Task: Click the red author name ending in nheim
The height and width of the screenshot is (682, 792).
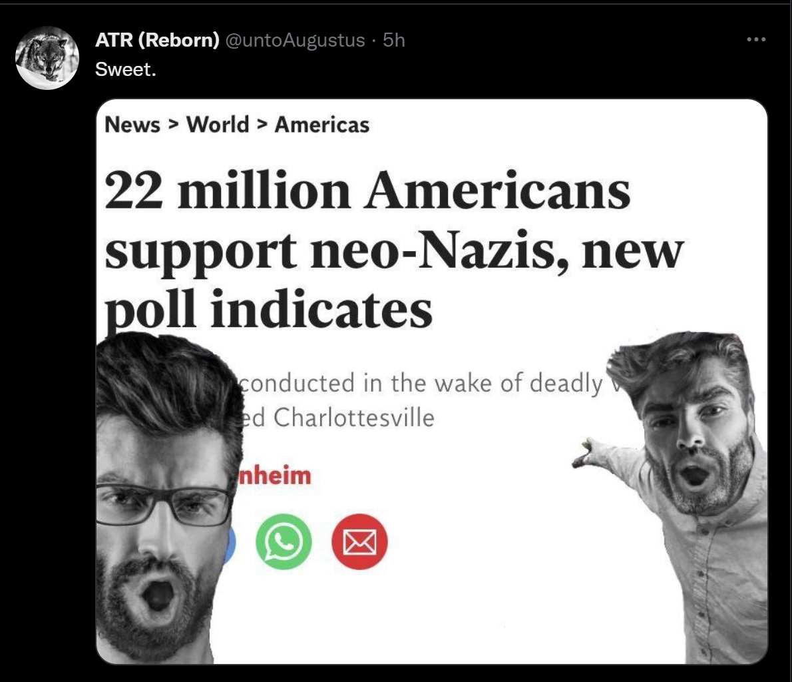Action: coord(274,476)
